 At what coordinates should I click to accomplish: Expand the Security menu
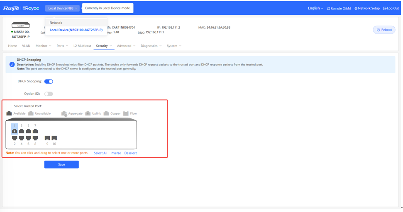click(x=104, y=46)
